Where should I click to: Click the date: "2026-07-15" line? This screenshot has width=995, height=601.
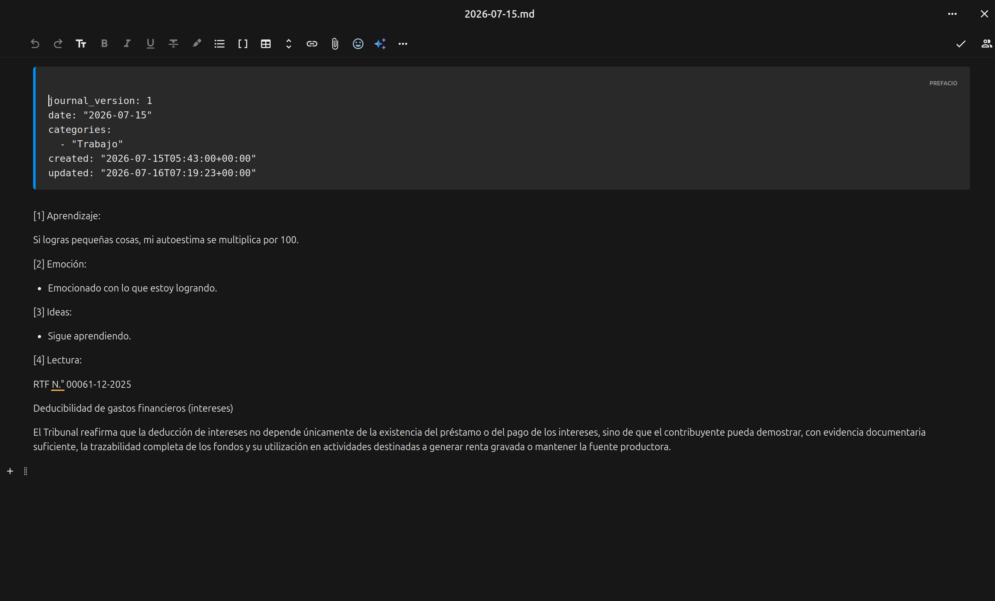100,115
